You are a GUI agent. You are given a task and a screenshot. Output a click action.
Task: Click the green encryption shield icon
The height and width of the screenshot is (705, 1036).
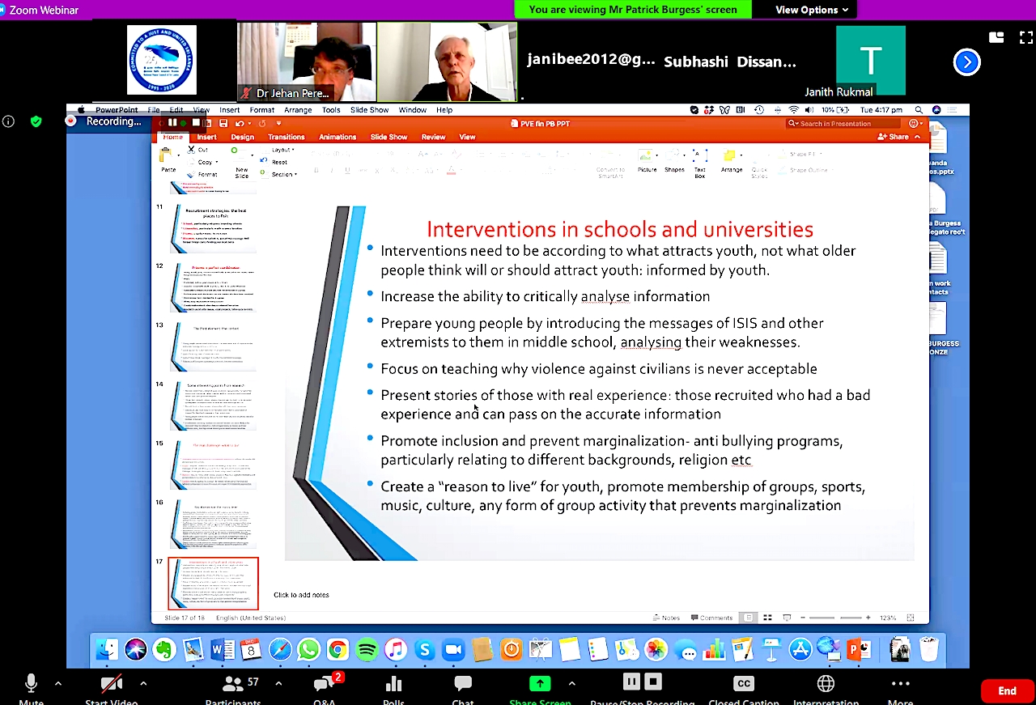coord(36,121)
